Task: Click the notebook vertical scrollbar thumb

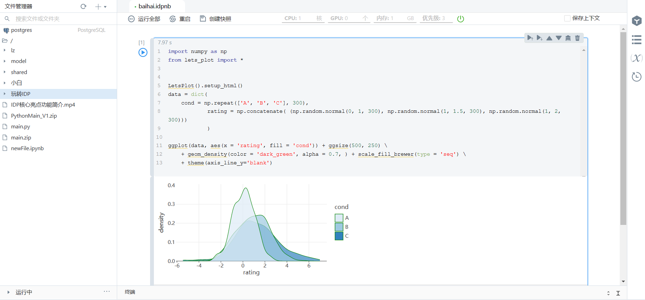Action: [623, 128]
